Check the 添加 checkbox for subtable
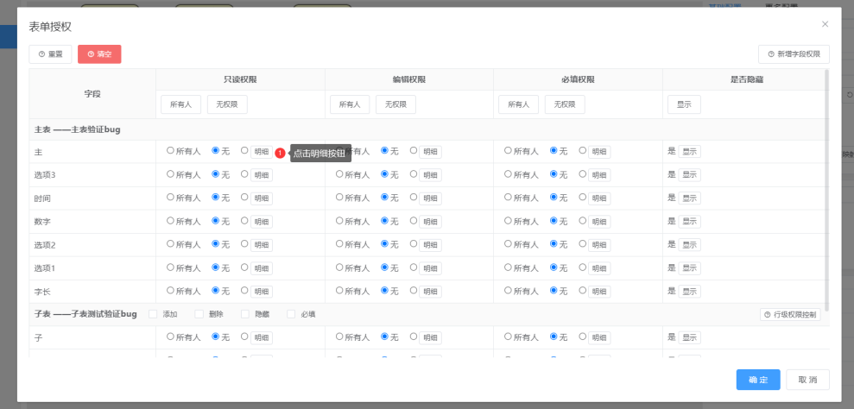 coord(153,314)
